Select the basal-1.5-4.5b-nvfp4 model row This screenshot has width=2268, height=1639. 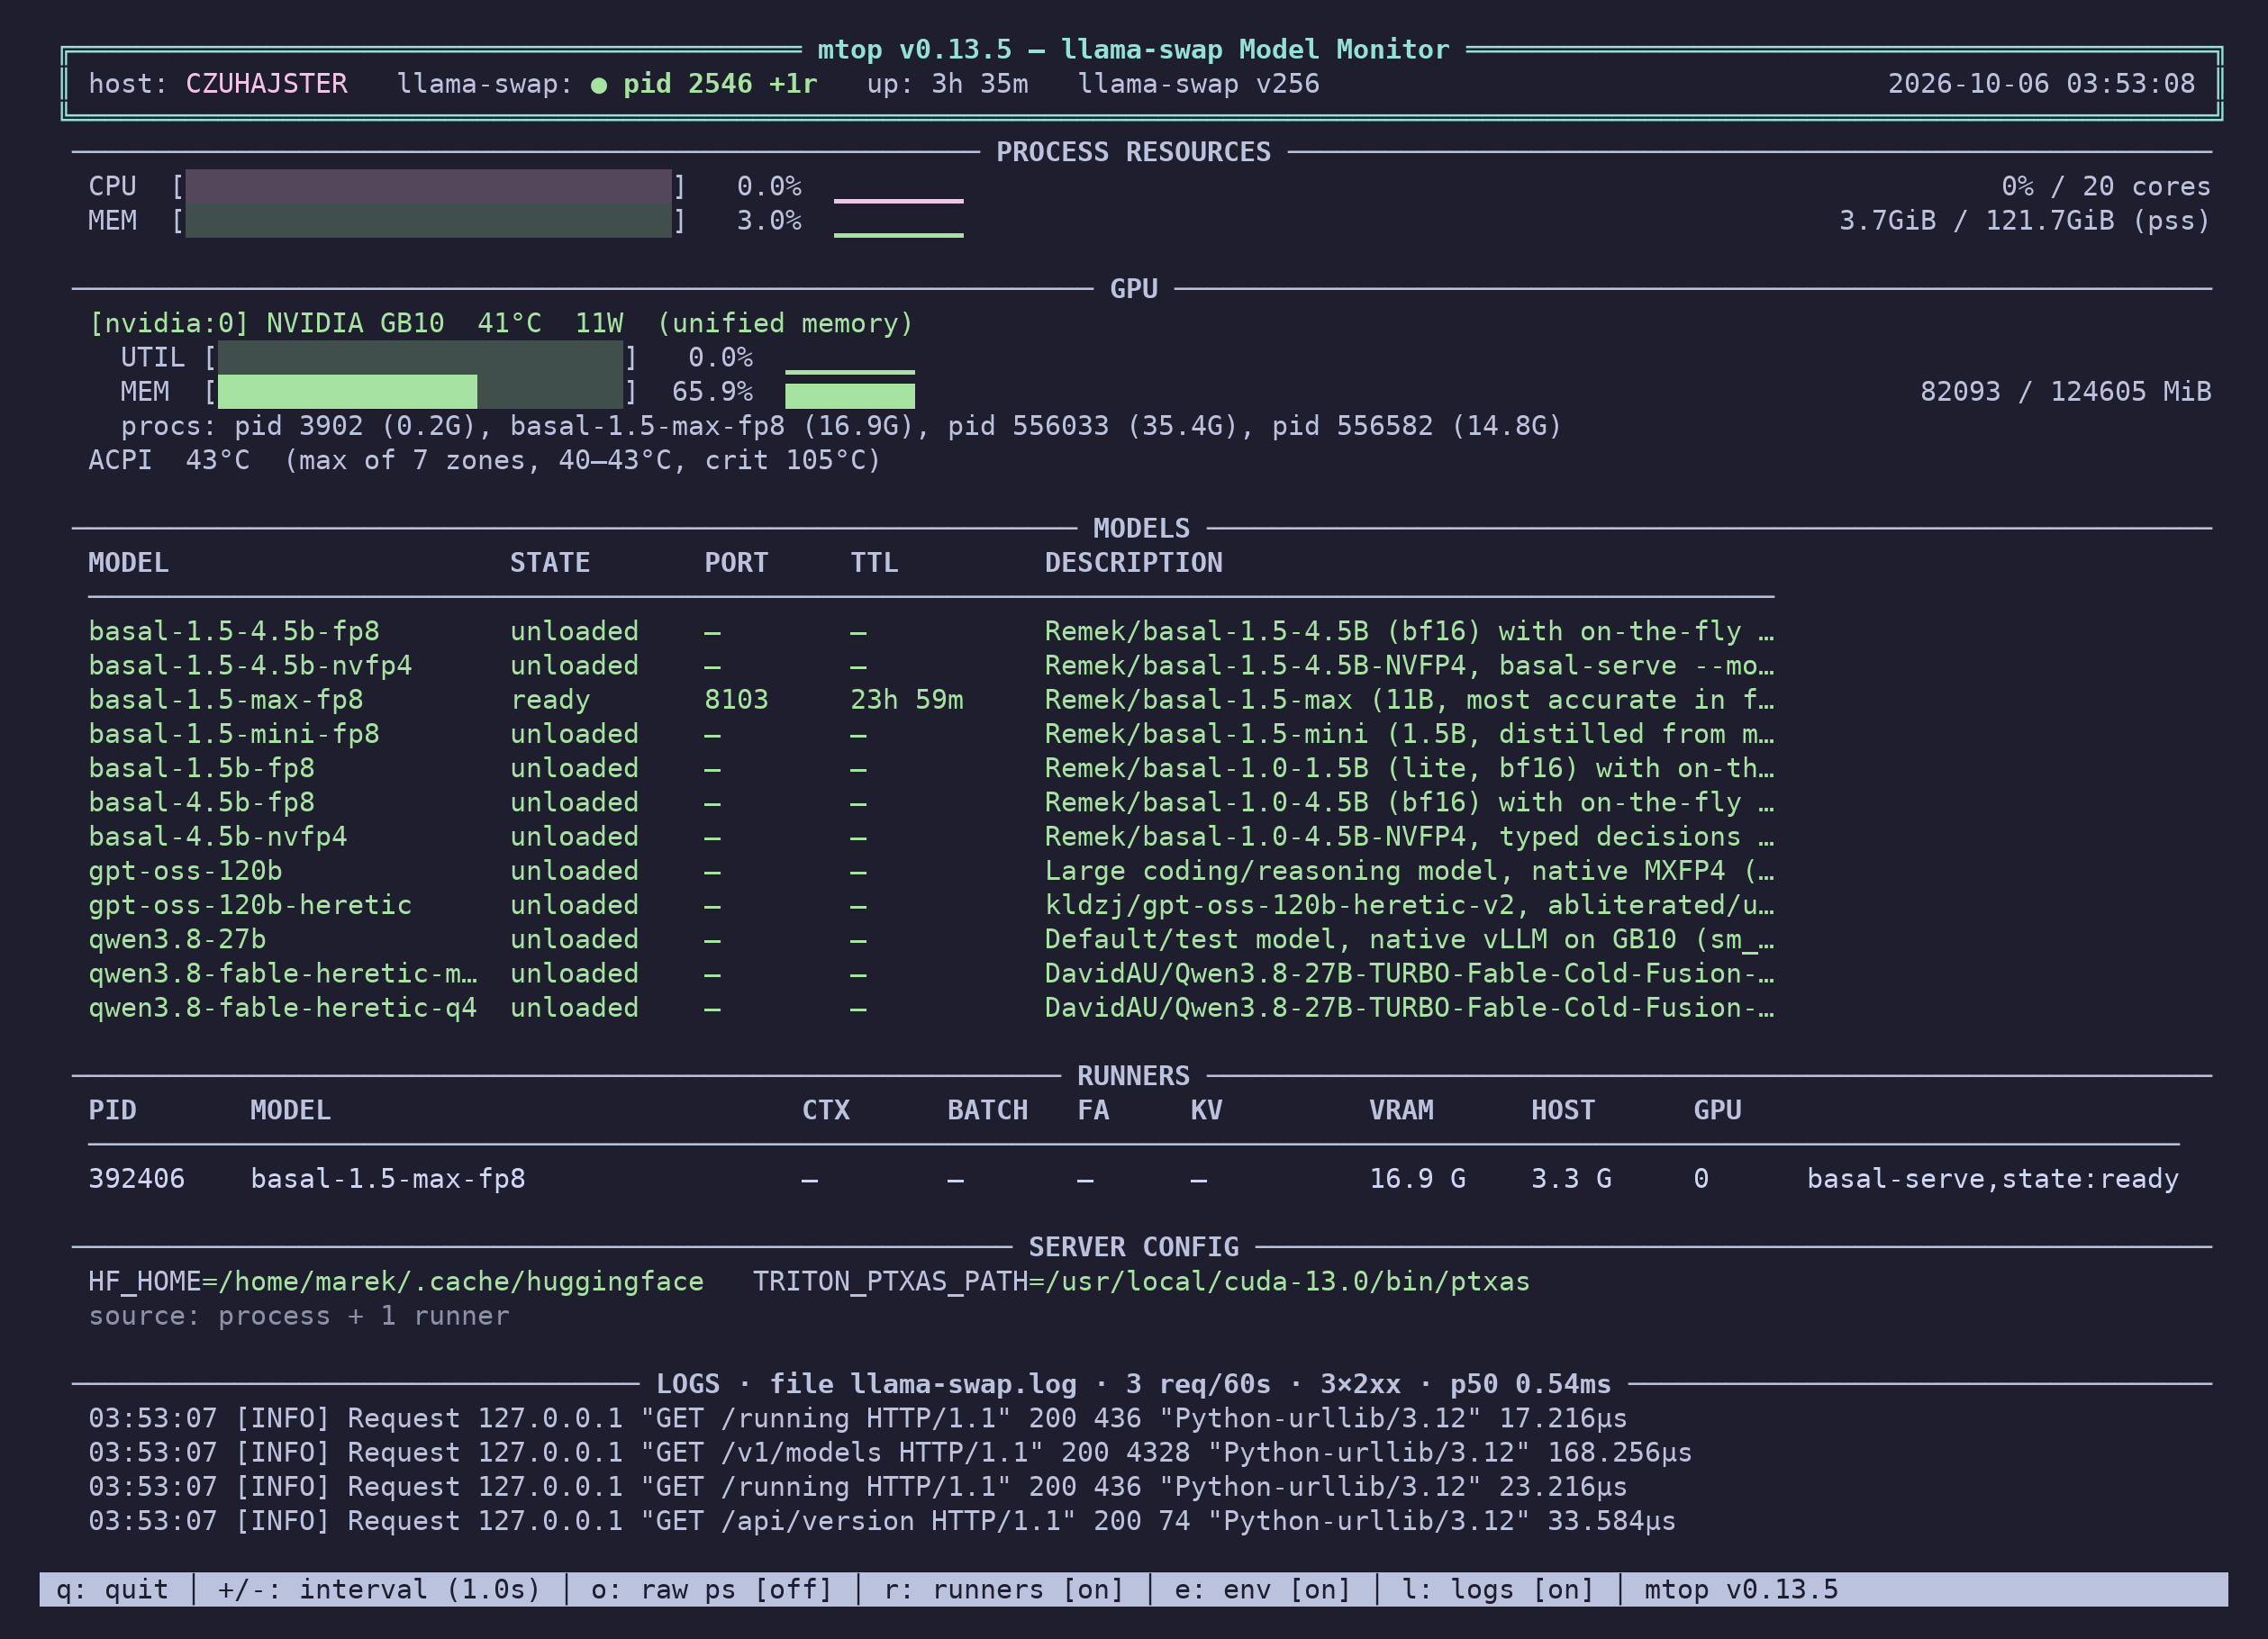click(931, 666)
